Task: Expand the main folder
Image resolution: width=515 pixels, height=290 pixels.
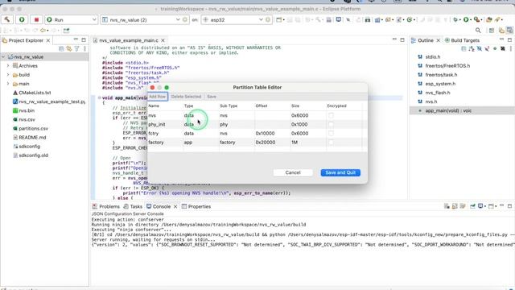Action: click(8, 84)
